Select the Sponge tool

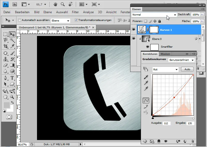(x=12, y=71)
